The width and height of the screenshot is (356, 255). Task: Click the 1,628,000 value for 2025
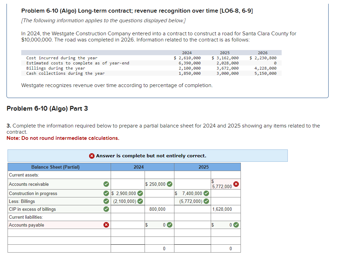222,209
